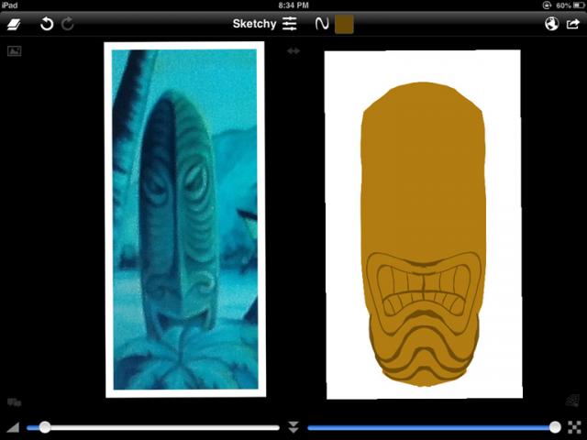Open the reference image picker icon

[15, 50]
